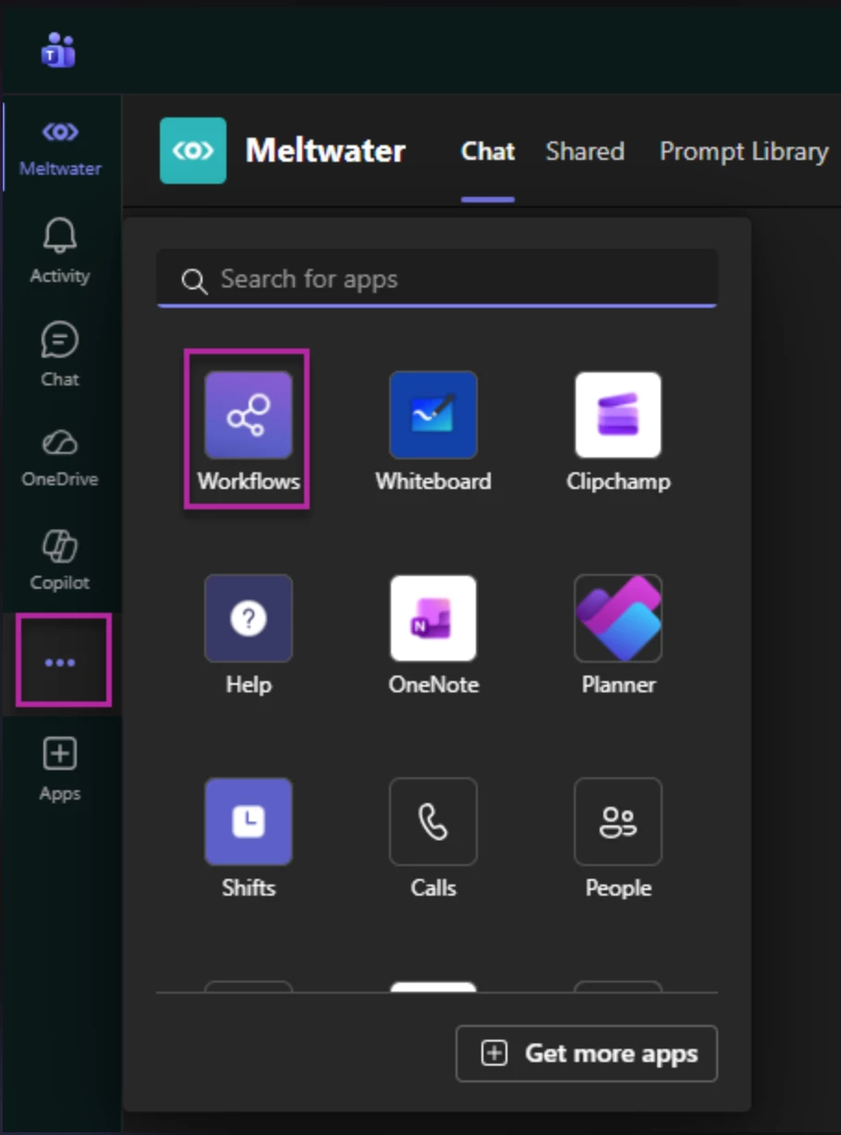This screenshot has height=1135, width=841.
Task: Select Meltwater in the left sidebar
Action: (60, 147)
